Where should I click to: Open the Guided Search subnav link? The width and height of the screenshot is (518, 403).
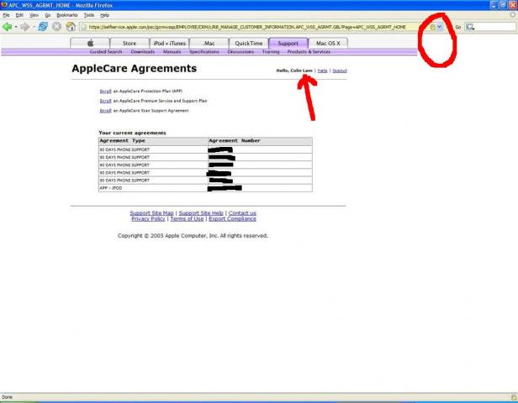pyautogui.click(x=106, y=52)
